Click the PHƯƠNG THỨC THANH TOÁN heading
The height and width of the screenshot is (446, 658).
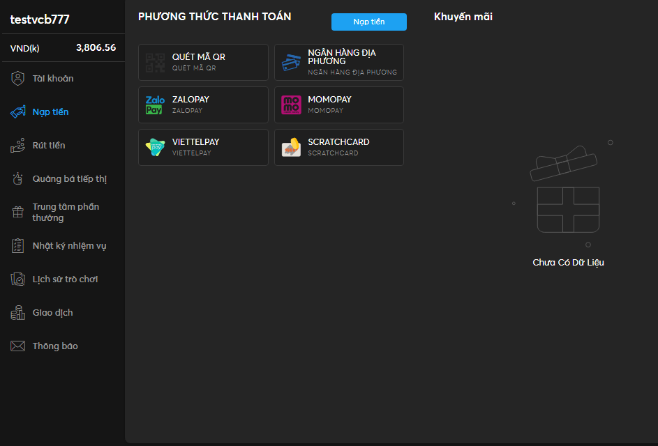coord(214,16)
